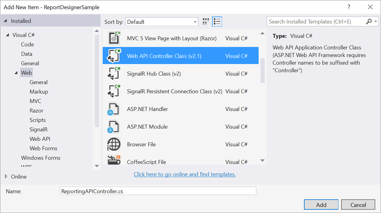Select the Web API category
Screen dimensions: 381x213
(x=40, y=139)
